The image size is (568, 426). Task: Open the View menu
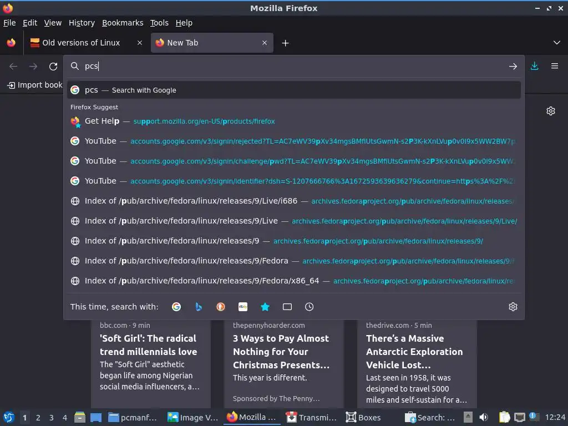(53, 23)
